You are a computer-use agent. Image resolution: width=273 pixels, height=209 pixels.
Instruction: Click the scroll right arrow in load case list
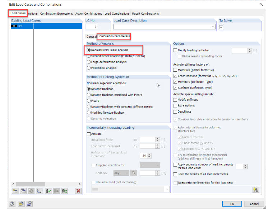(80, 184)
